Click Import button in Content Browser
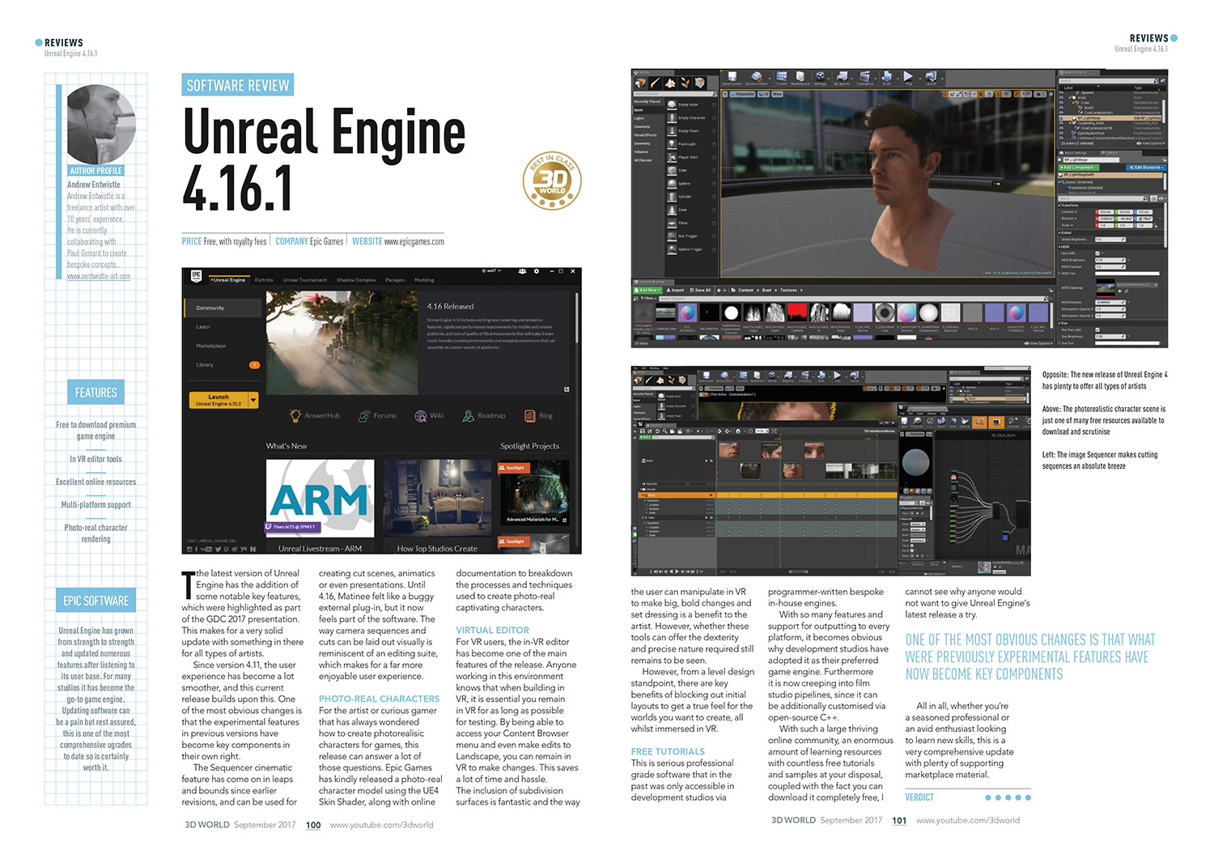This screenshot has width=1214, height=850. tap(675, 291)
